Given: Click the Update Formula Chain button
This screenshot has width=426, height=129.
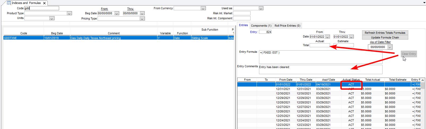Looking at the screenshot, I should click(x=385, y=37).
